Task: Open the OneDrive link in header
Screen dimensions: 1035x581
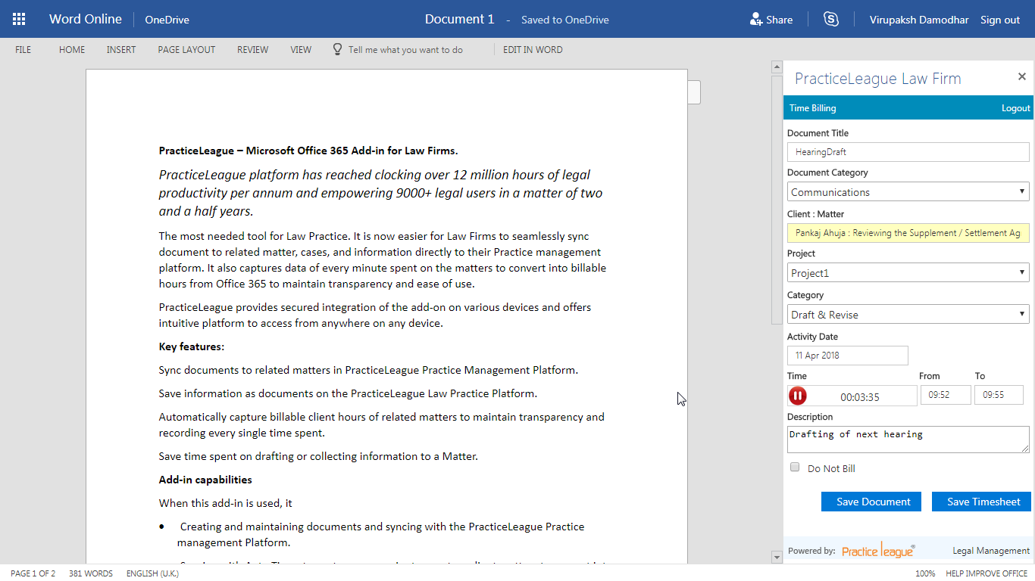Action: (x=167, y=20)
